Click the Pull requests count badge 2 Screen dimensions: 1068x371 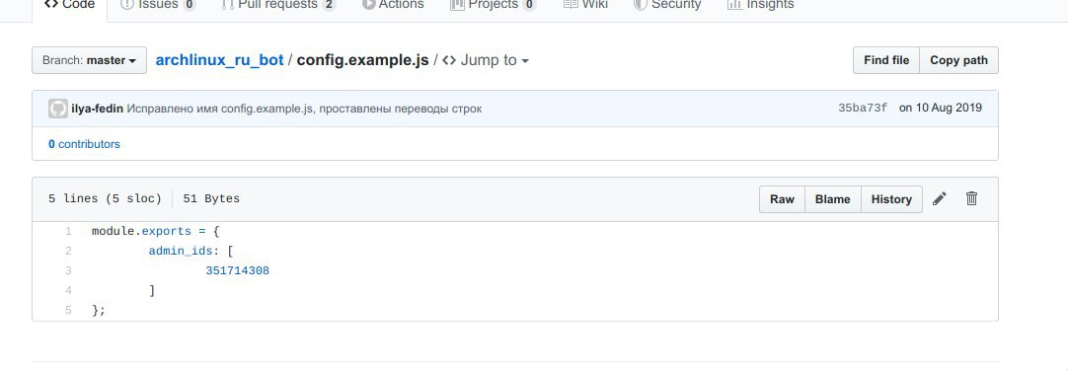(329, 6)
